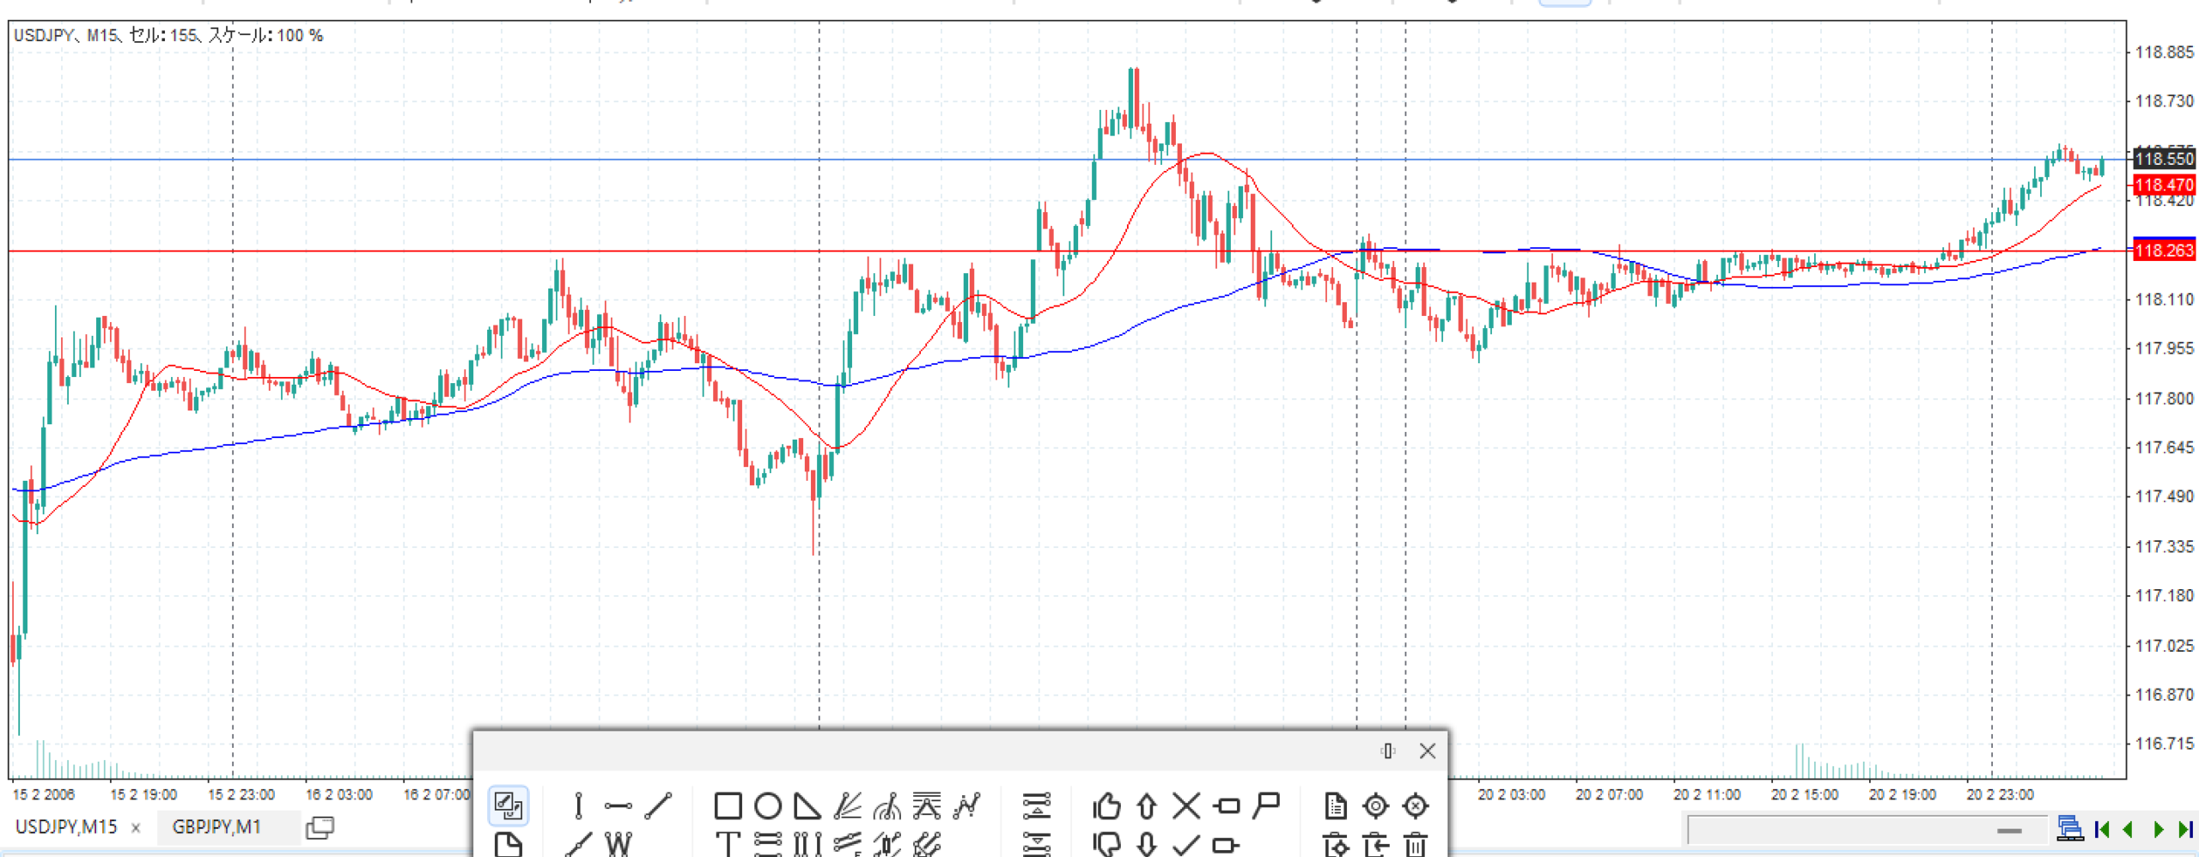Screen dimensions: 2199x857
Task: Select the vertical line drawing tool
Action: (x=578, y=805)
